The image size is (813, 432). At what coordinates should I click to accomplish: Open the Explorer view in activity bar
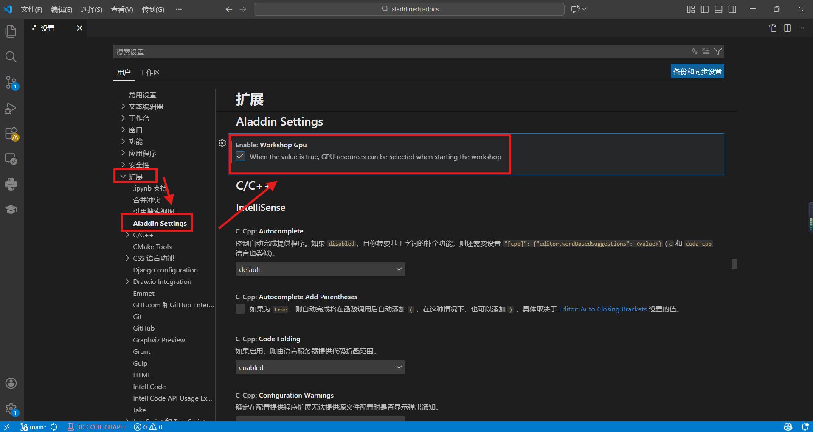(11, 31)
